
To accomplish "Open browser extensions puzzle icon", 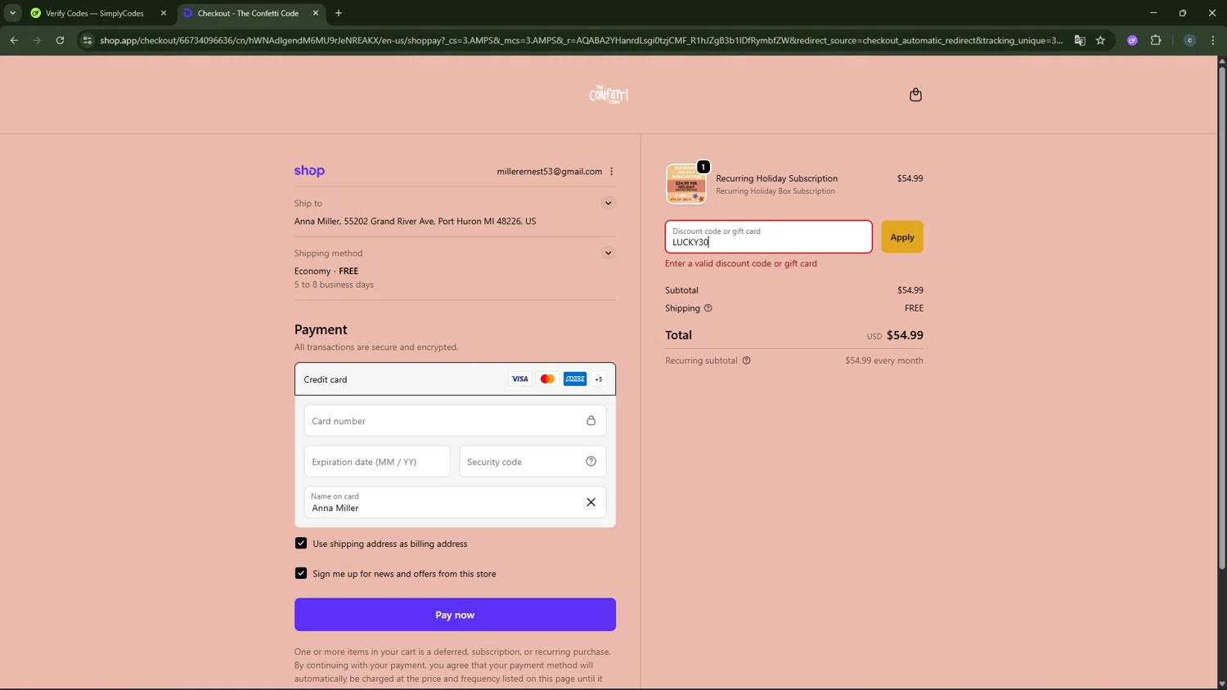I will (x=1156, y=40).
